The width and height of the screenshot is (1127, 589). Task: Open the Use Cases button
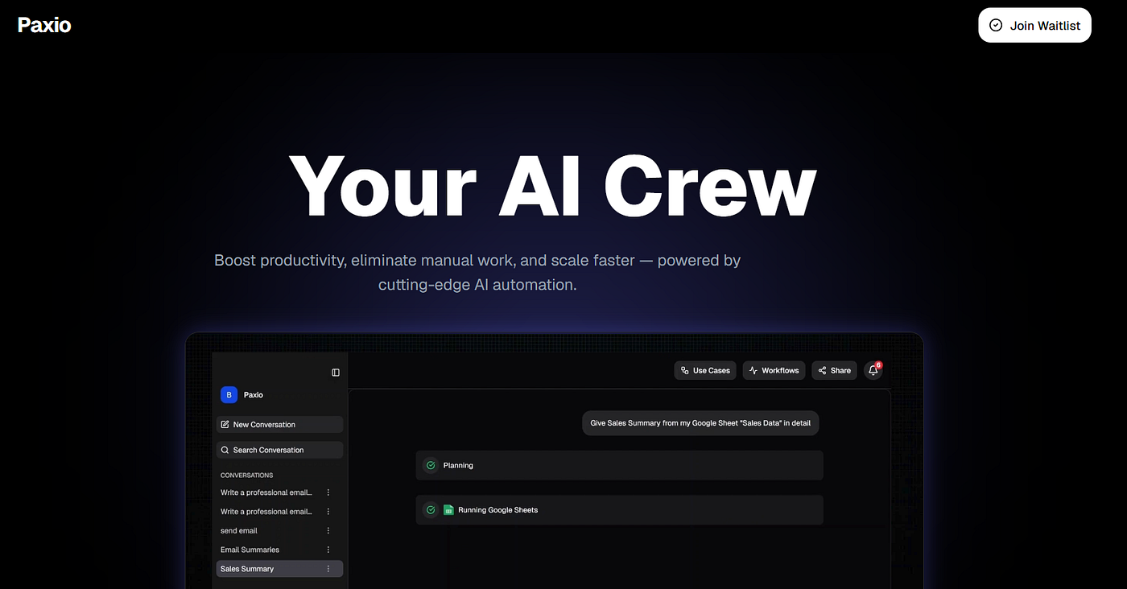coord(705,370)
